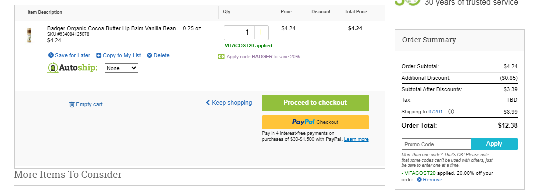
Task: Click the green coupon icon beside BADGER code
Action: (221, 57)
